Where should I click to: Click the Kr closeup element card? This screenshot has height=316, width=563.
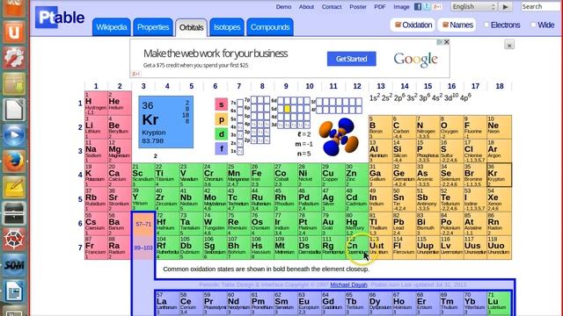pyautogui.click(x=166, y=122)
